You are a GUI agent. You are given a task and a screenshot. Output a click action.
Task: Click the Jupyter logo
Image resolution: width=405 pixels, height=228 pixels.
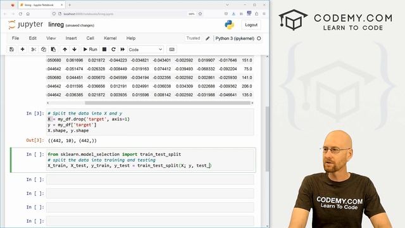[25, 25]
